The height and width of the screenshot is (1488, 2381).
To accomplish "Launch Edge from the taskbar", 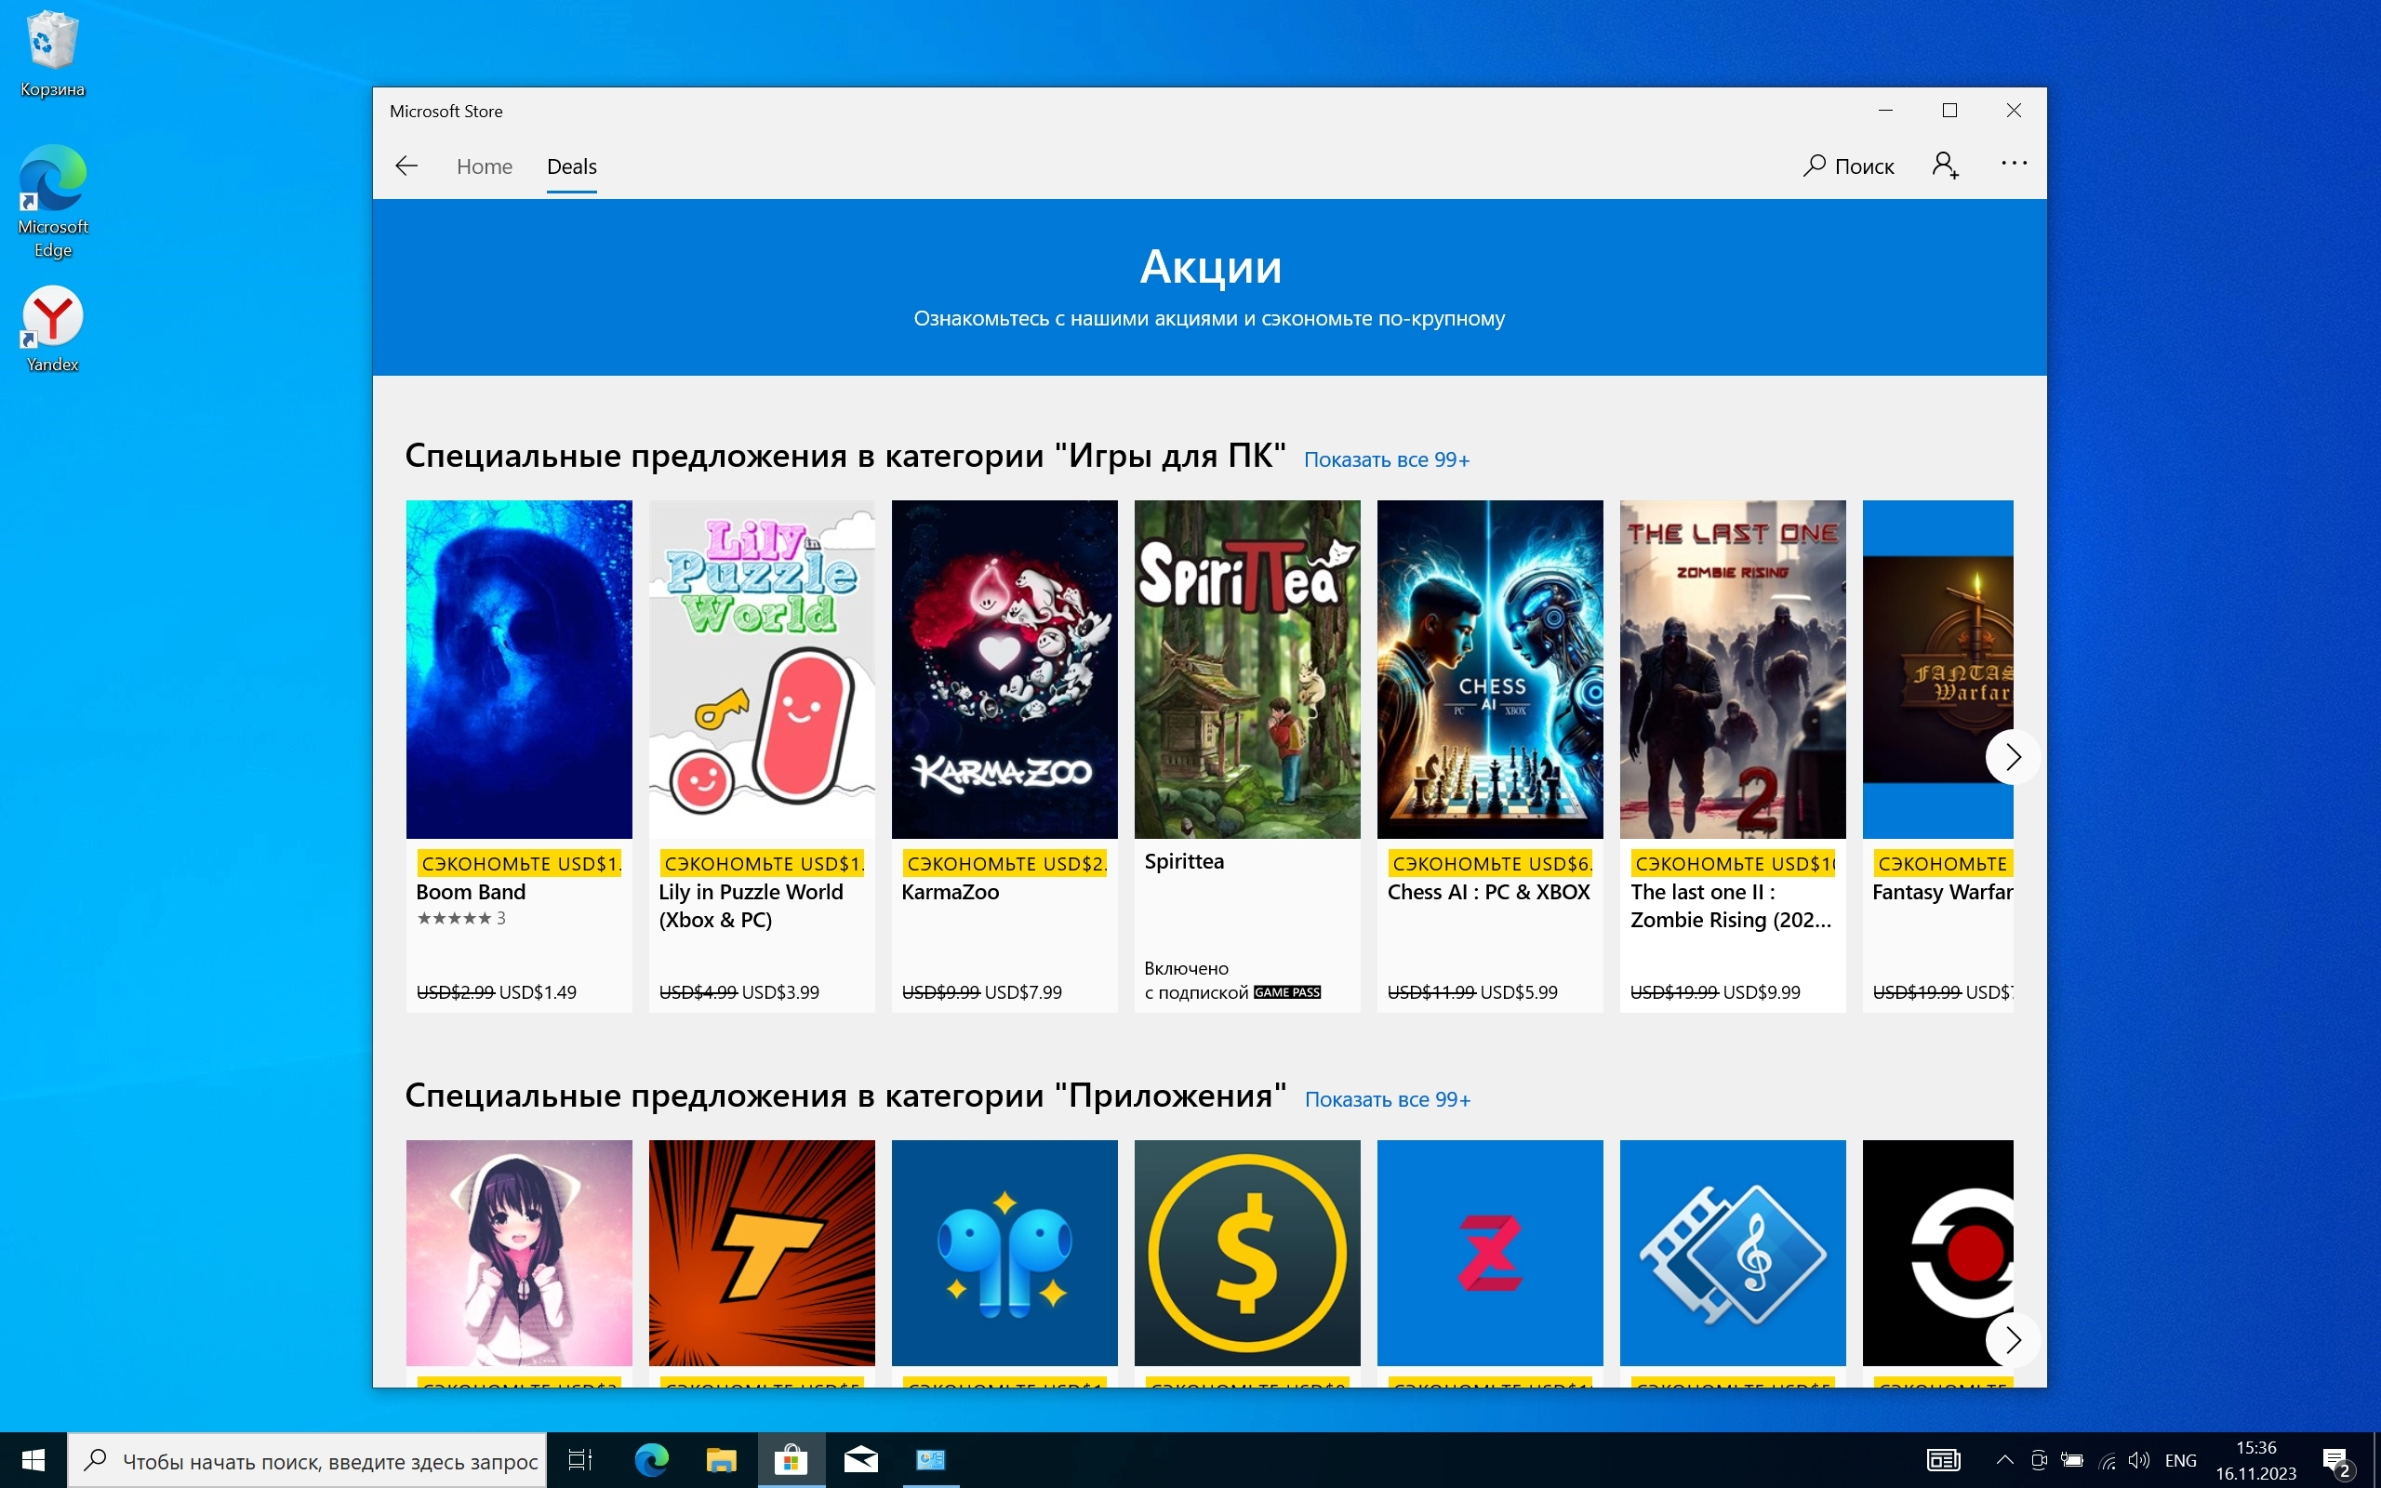I will coord(651,1459).
